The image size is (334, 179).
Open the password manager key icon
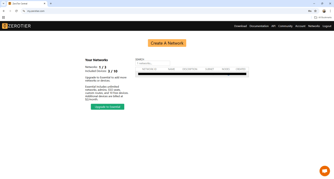point(310,11)
